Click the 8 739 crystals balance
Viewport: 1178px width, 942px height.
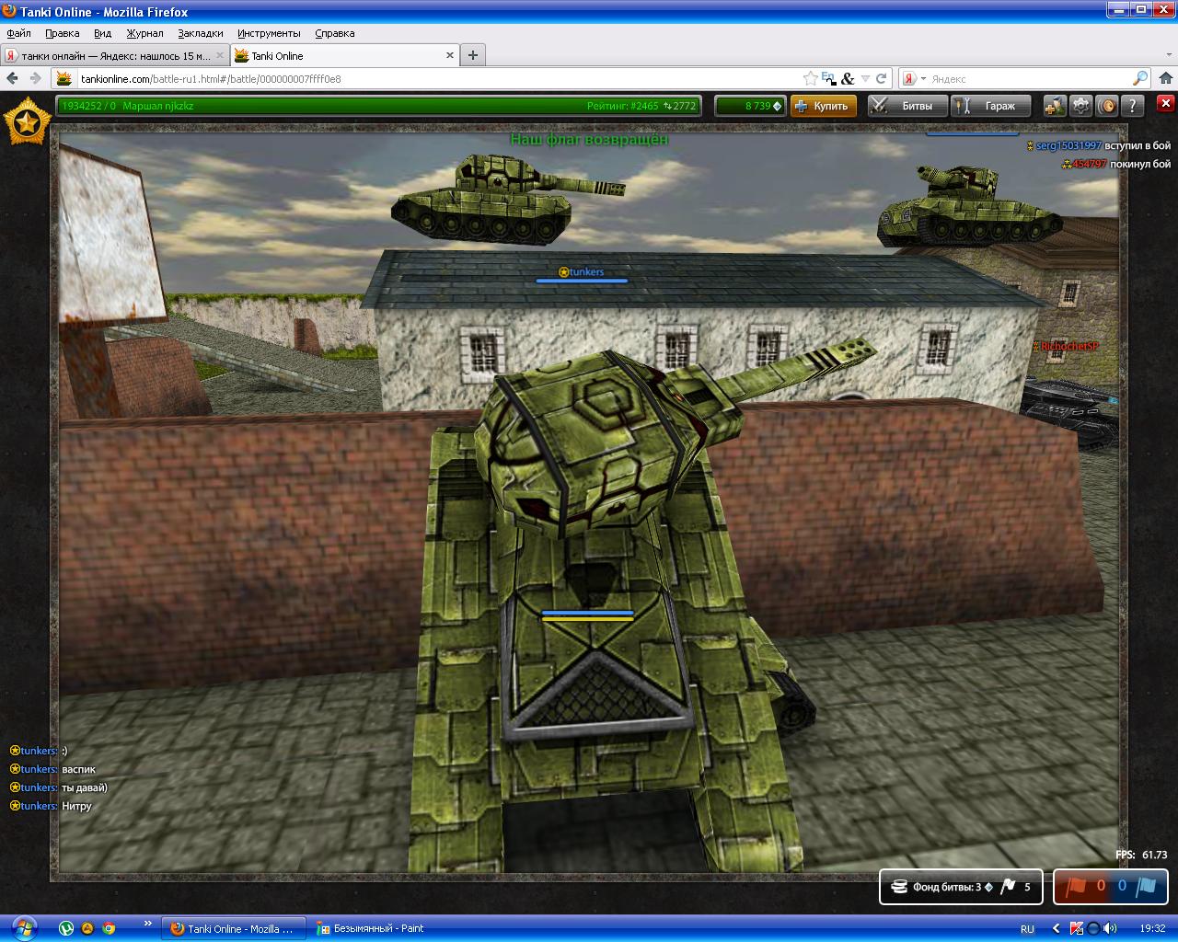[x=751, y=106]
